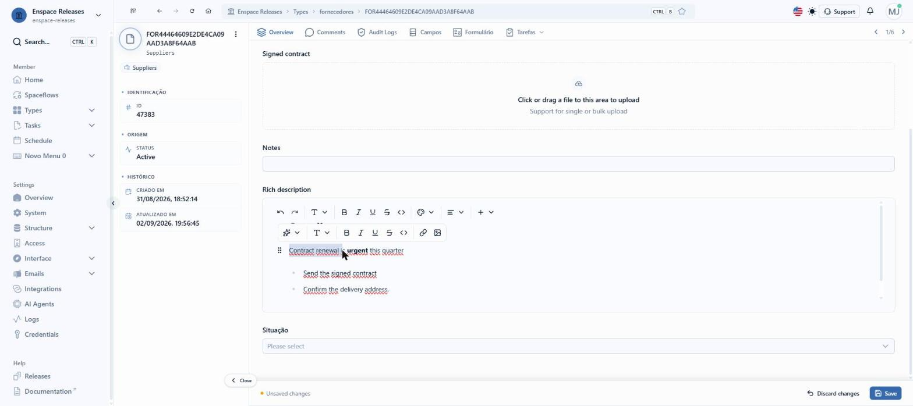Click italic in the floating selection toolbar
Viewport: 913px width, 406px height.
(360, 233)
